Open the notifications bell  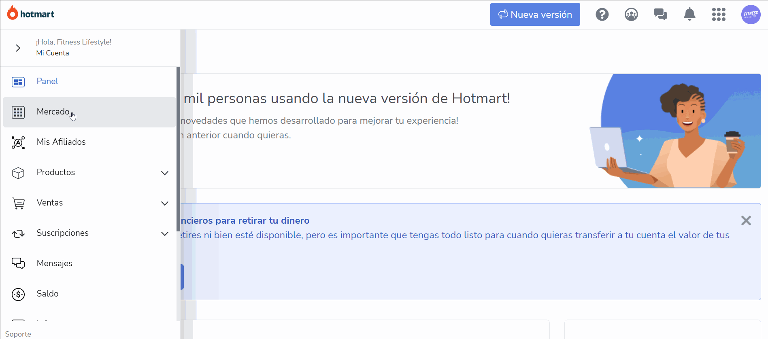[x=689, y=15]
